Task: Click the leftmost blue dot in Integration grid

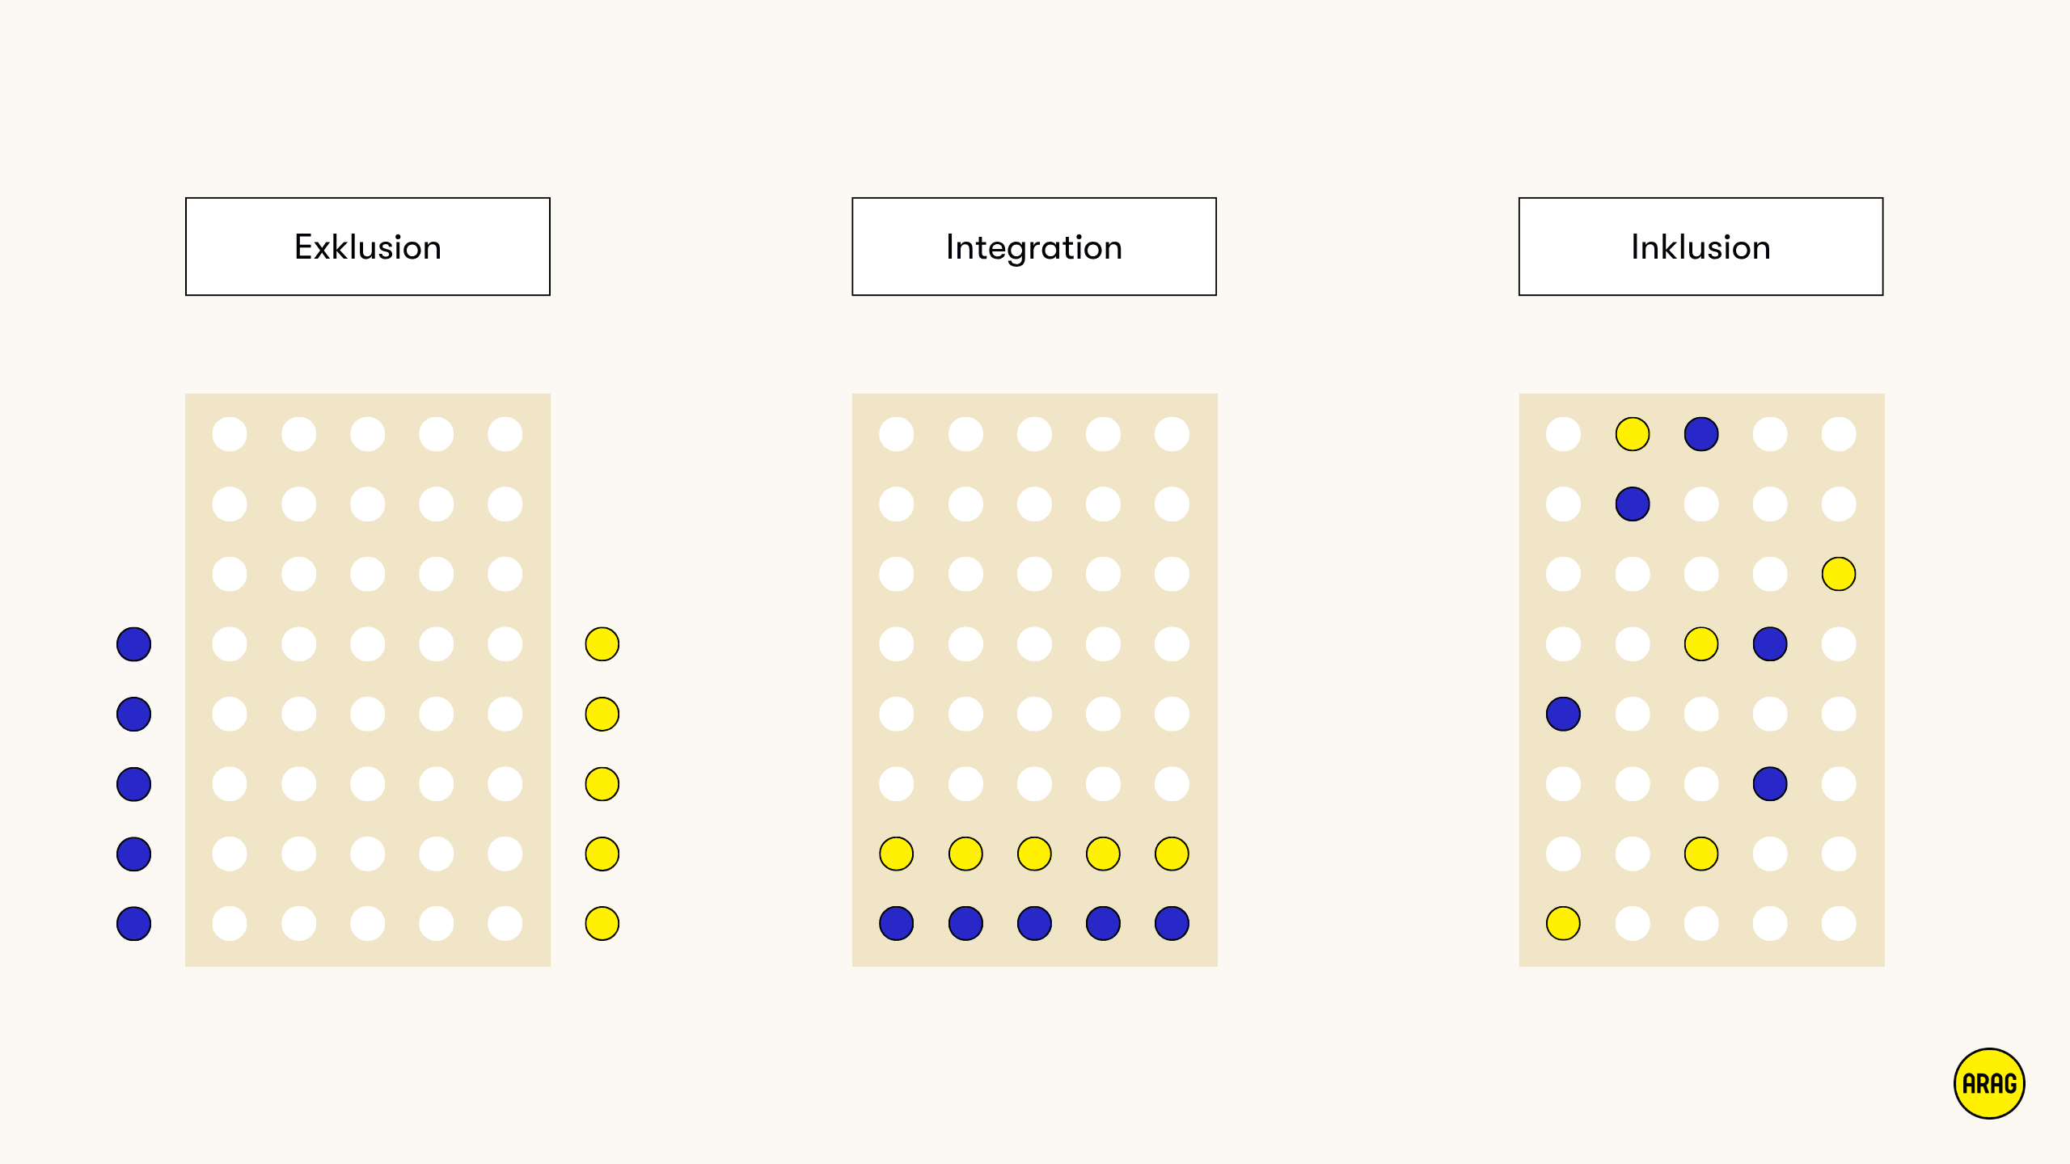Action: (897, 923)
